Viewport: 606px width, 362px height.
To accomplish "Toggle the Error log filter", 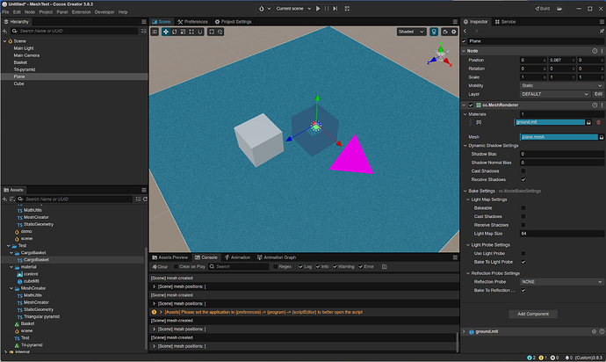I will (x=360, y=267).
